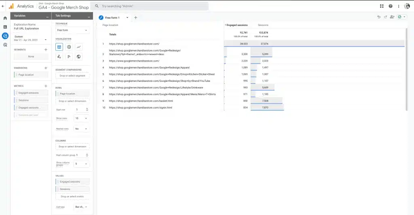Open Home from the left sidebar

tap(5, 18)
